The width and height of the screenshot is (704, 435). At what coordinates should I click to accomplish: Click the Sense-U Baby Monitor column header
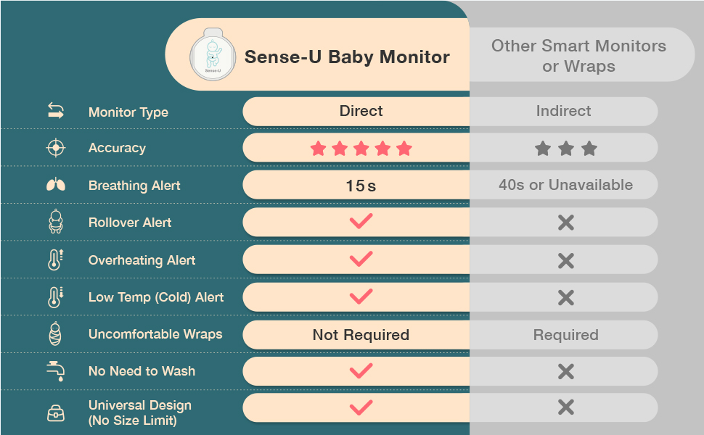347,57
